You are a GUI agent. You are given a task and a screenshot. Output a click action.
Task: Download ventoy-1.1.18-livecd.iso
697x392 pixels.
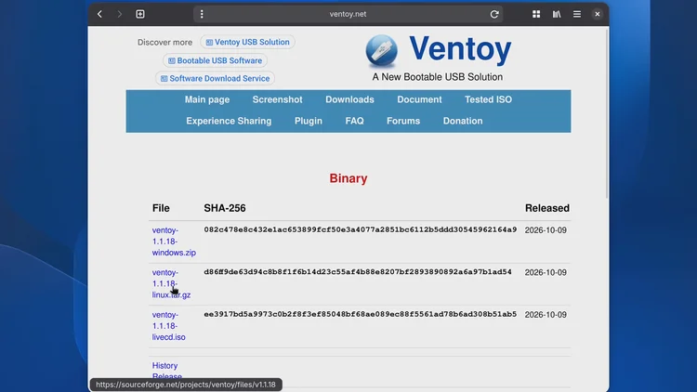tap(168, 326)
